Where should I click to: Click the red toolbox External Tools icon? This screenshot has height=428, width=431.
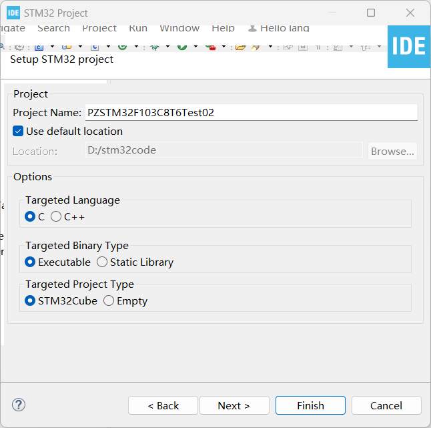pos(211,47)
